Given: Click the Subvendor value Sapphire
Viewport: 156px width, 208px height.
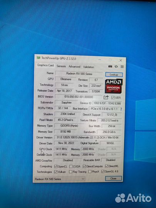Looking at the screenshot, I should [x=67, y=102].
